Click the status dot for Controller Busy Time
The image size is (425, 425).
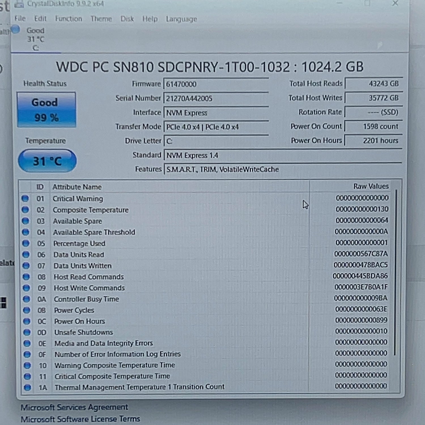coord(26,299)
